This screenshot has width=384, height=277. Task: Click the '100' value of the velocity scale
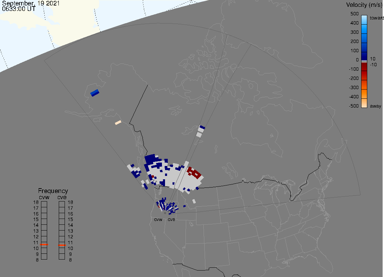pyautogui.click(x=354, y=51)
